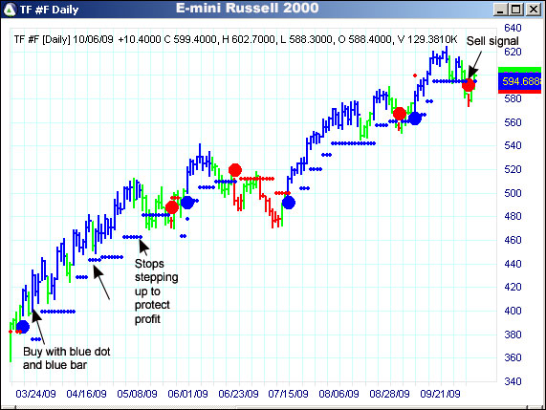Click the current price label 594.688
546x410 pixels.
point(519,81)
